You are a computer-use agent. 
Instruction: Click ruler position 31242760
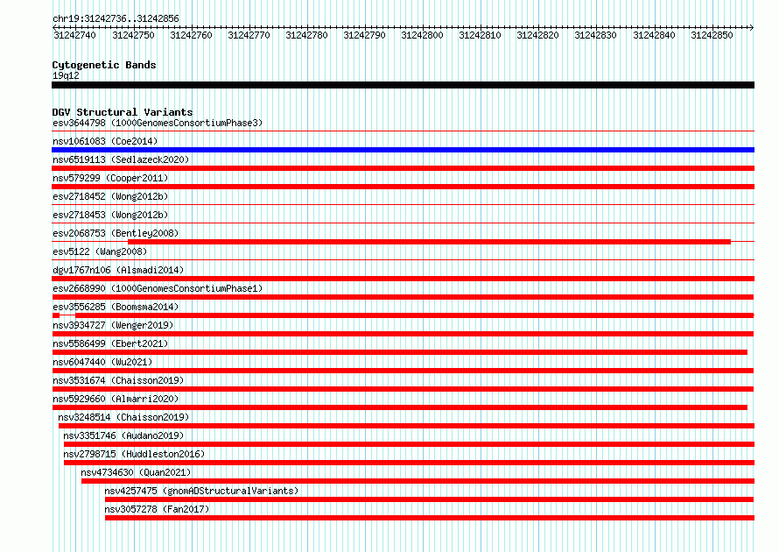[x=191, y=35]
